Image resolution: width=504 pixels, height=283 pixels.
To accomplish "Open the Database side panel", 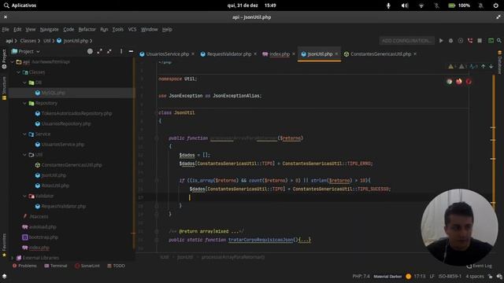I will [x=500, y=62].
